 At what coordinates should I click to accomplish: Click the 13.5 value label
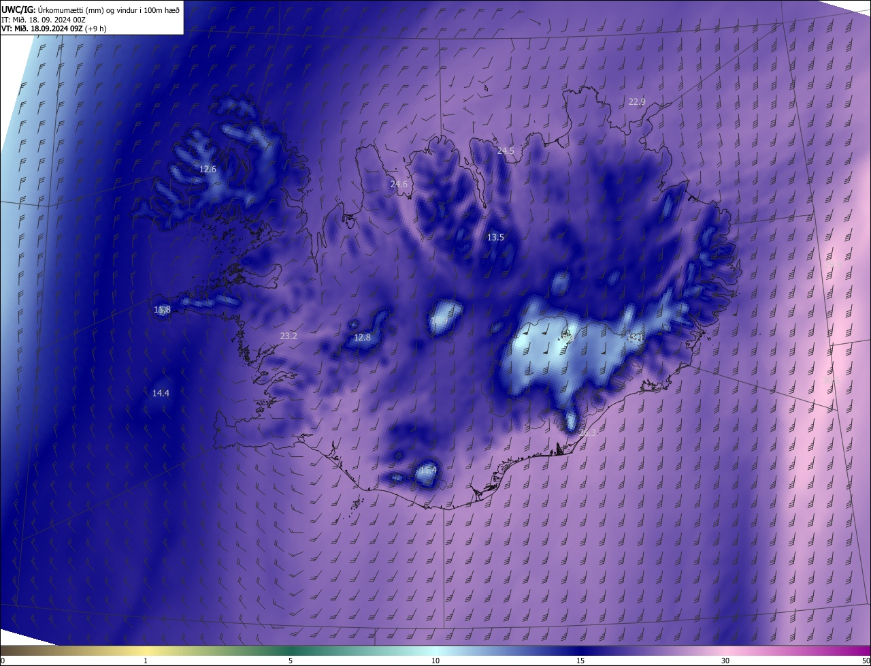[x=495, y=237]
